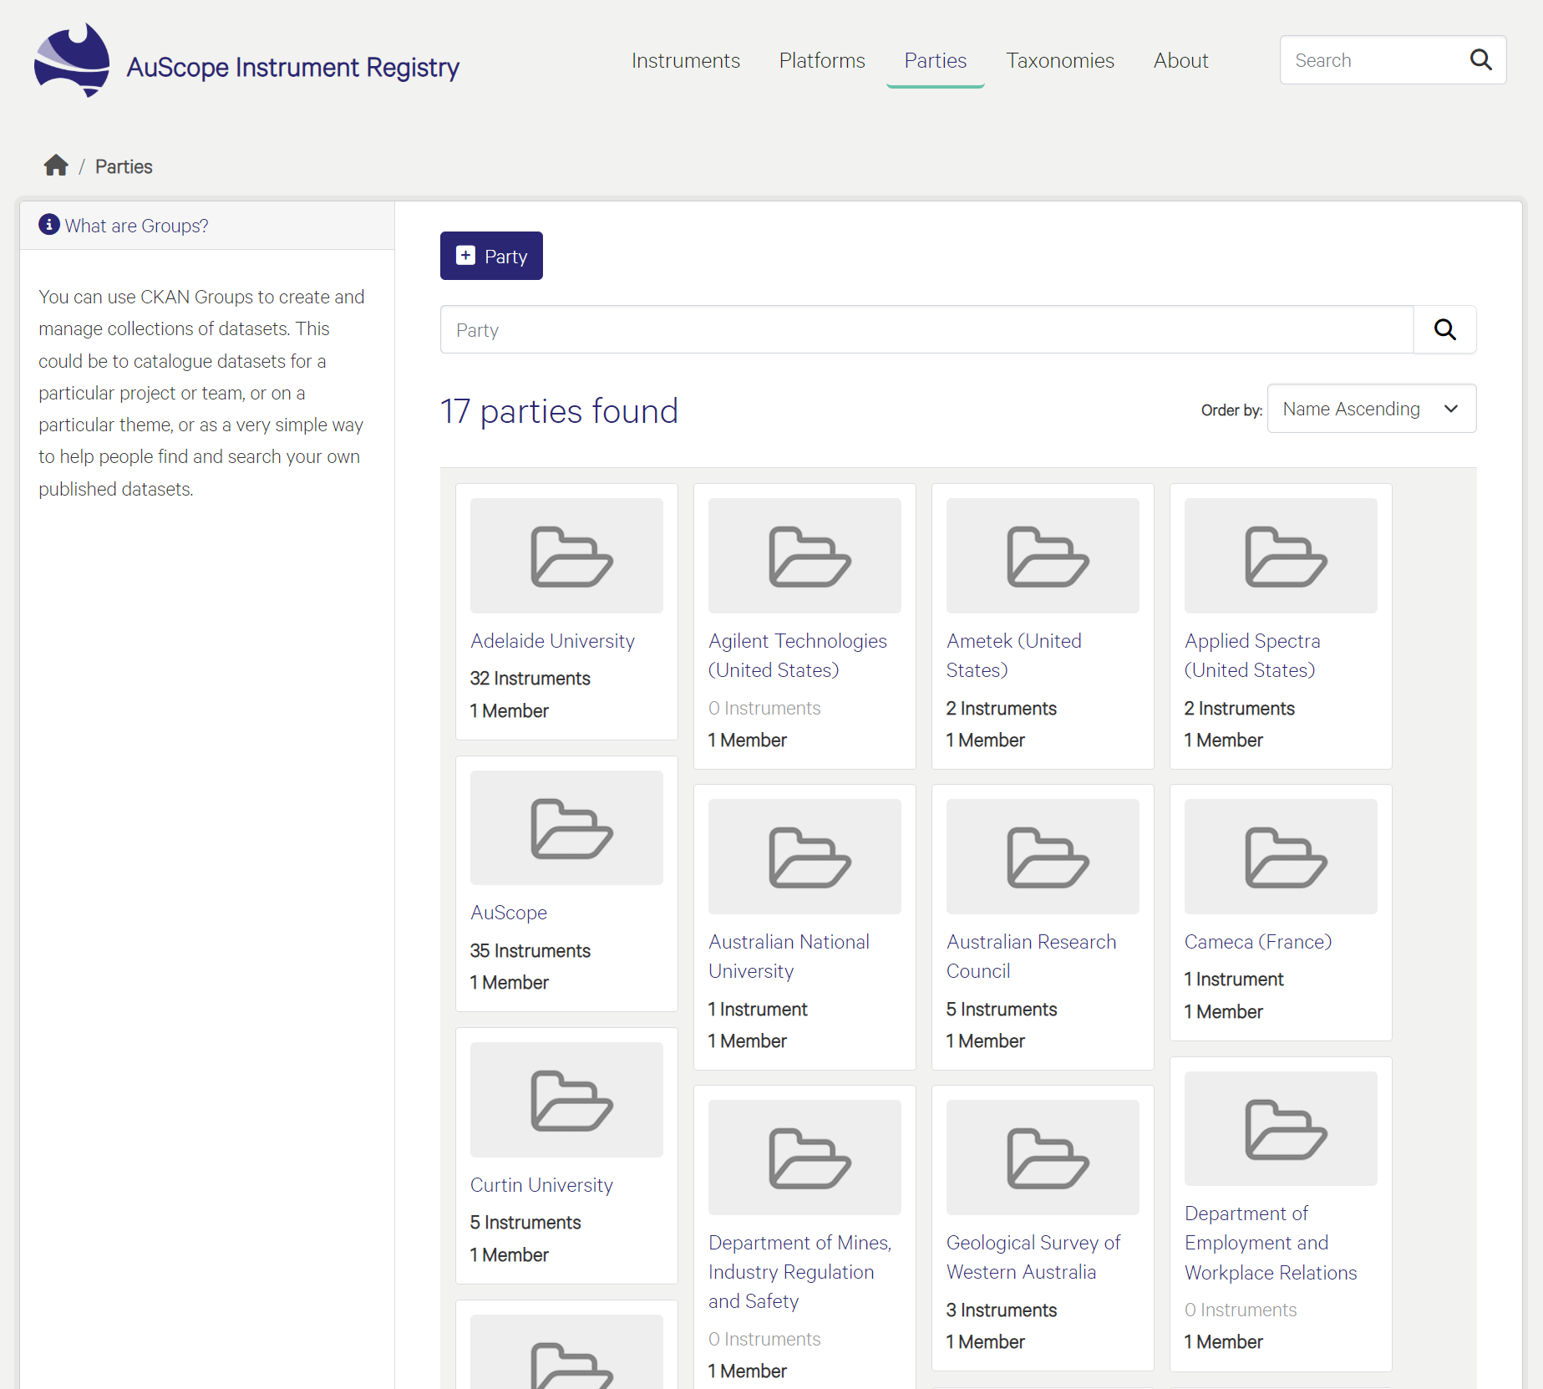The width and height of the screenshot is (1543, 1389).
Task: Open the AuScope party name link
Action: (x=509, y=913)
